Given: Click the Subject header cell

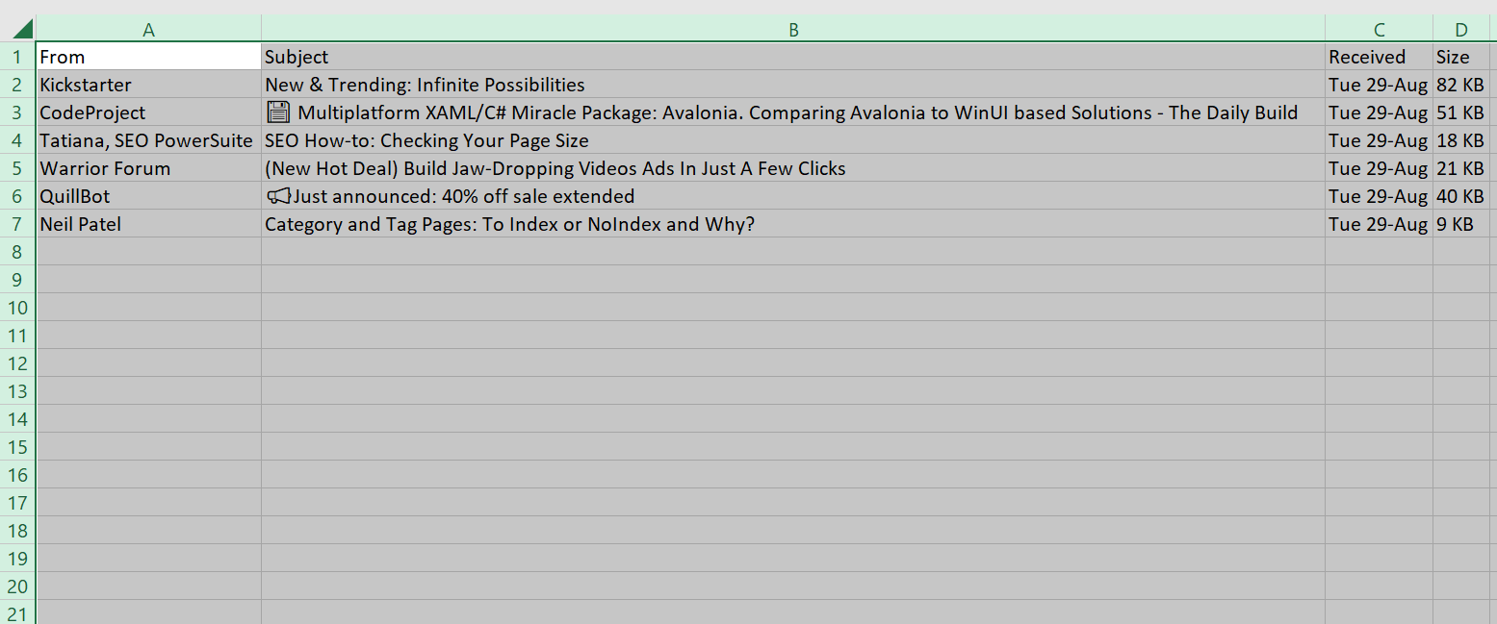Looking at the screenshot, I should coord(793,57).
